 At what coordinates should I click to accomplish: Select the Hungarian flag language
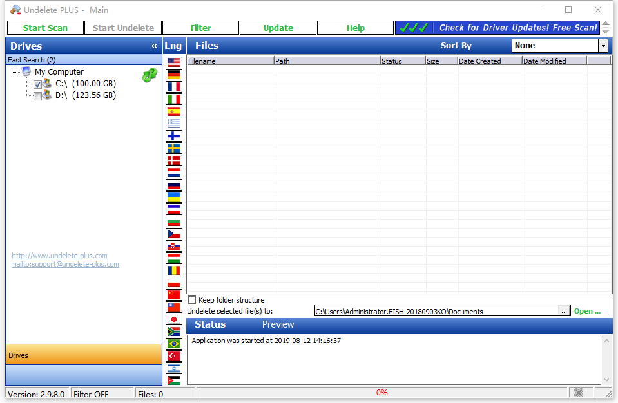[174, 258]
